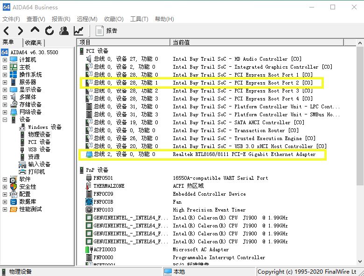Click the vertical scrollbar up arrow
The width and height of the screenshot is (364, 276).
pyautogui.click(x=360, y=43)
